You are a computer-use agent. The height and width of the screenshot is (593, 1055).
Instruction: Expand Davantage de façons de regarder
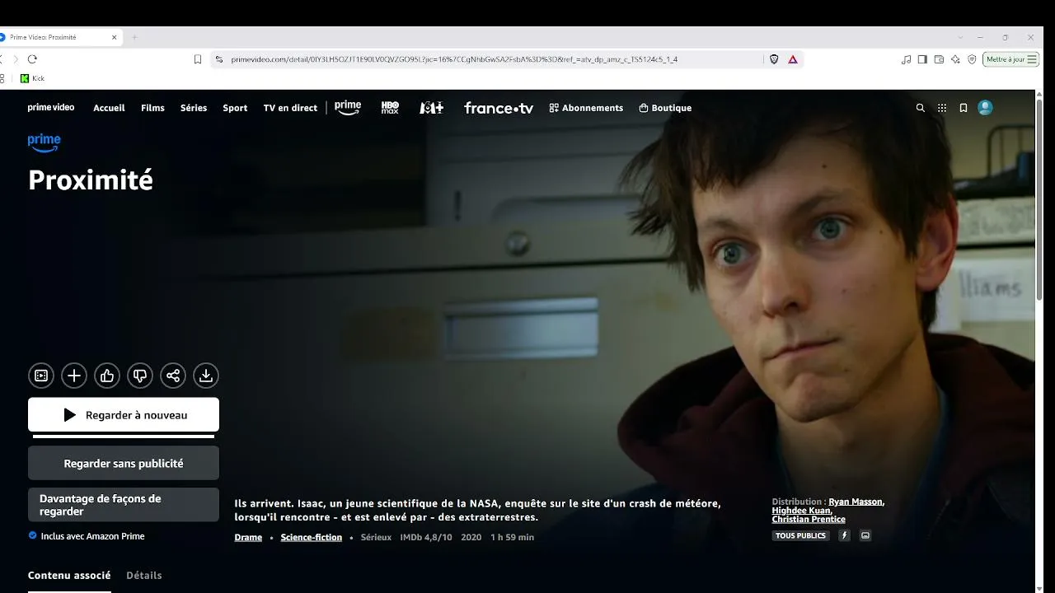[x=124, y=505]
